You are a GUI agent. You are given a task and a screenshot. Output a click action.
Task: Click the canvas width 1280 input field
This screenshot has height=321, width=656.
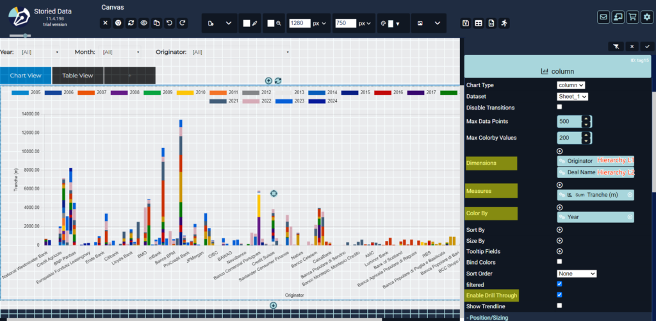click(300, 23)
